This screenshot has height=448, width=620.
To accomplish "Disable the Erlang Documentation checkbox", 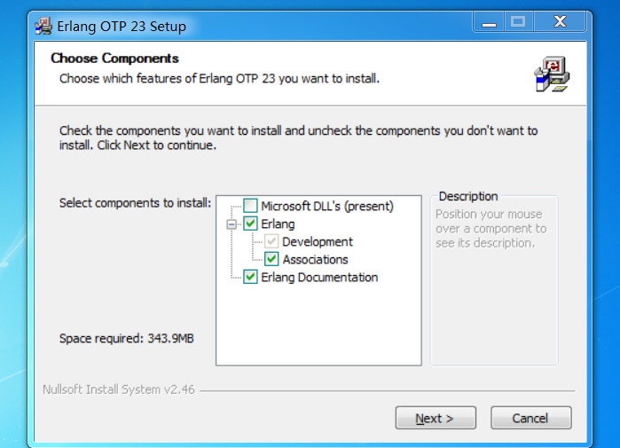I will pyautogui.click(x=250, y=277).
